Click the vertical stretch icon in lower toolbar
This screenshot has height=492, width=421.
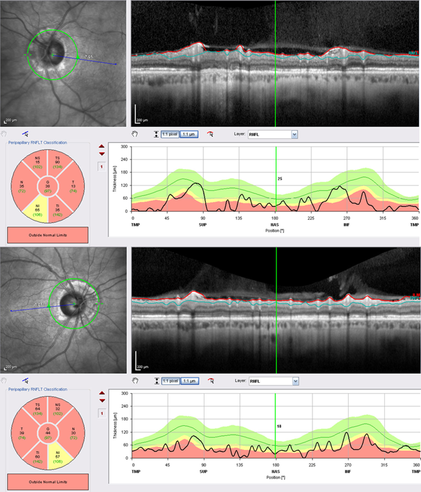157,381
